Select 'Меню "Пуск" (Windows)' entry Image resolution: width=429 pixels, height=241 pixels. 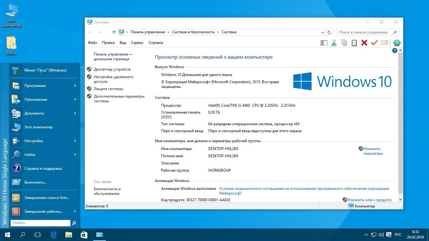click(44, 70)
